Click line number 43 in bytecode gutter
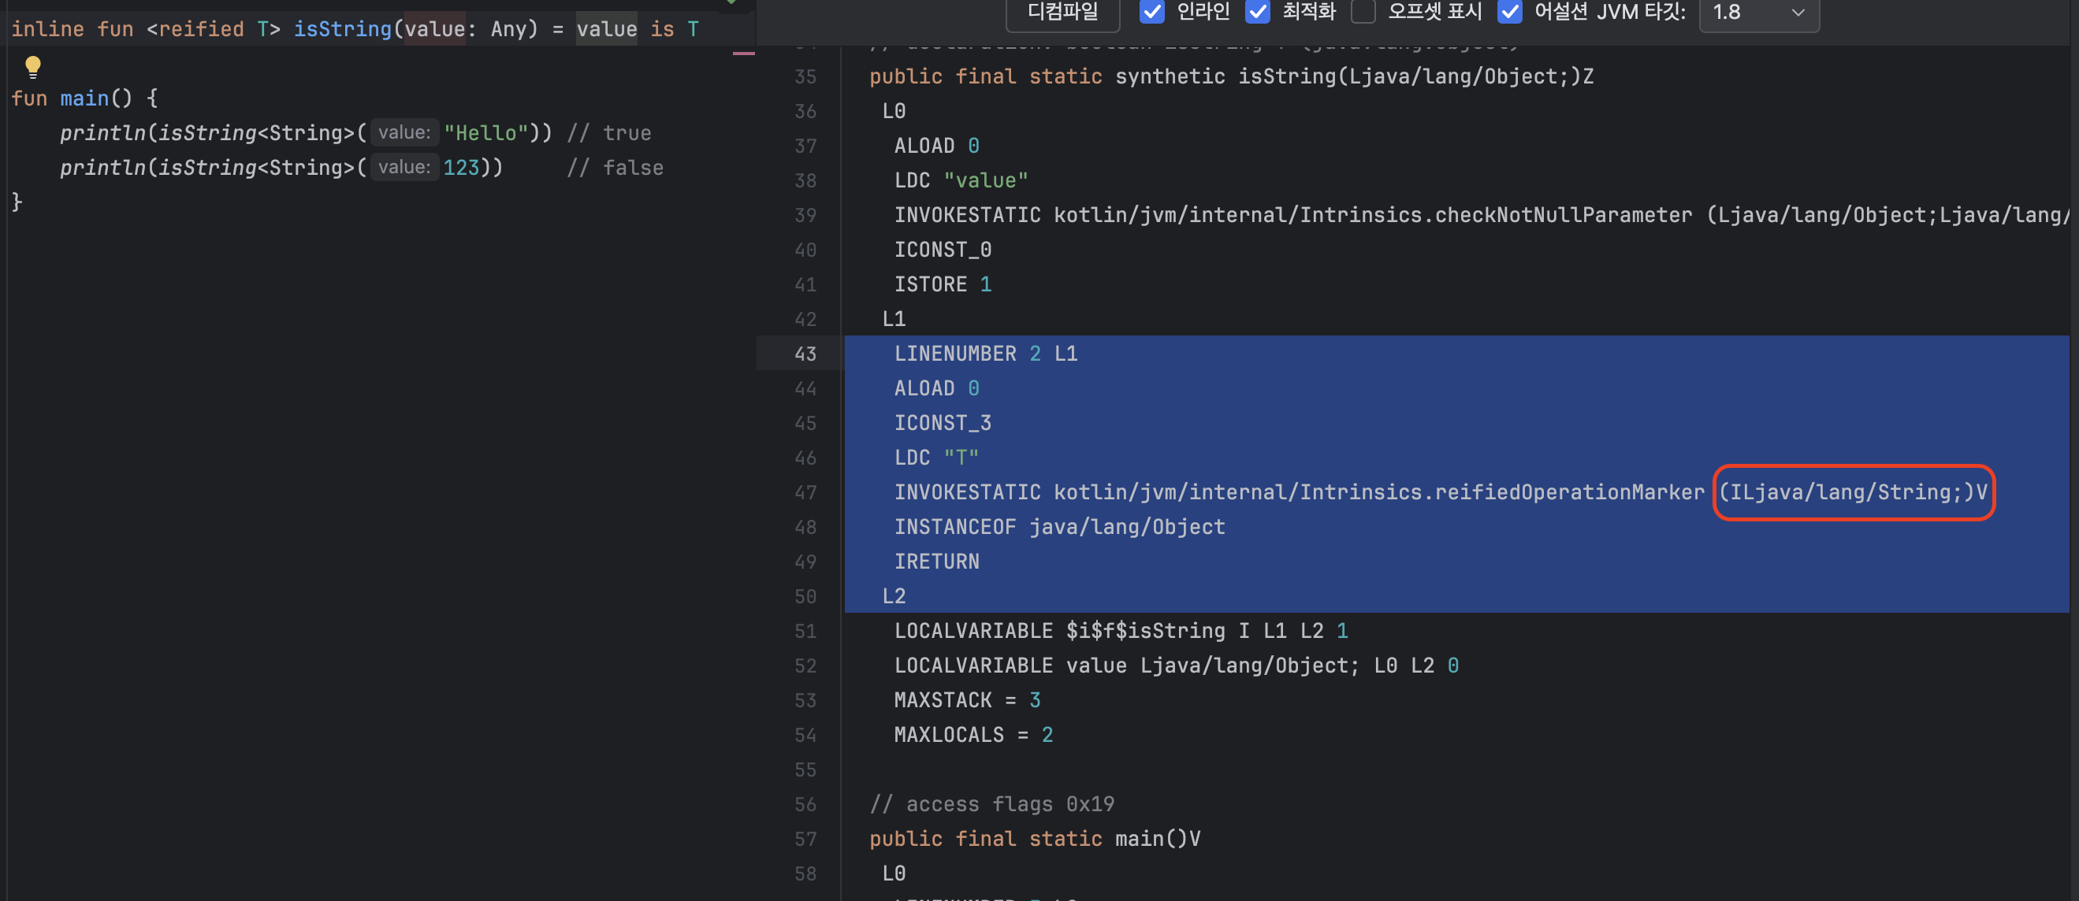Viewport: 2079px width, 901px height. (x=805, y=354)
